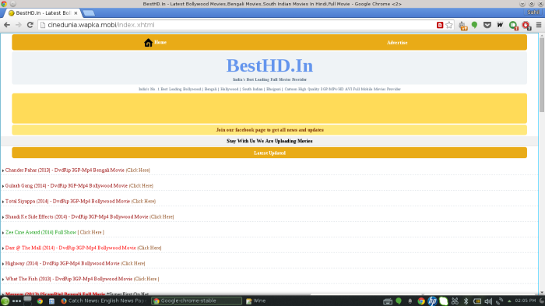Open the battery indicator in the tray

pos(476,301)
